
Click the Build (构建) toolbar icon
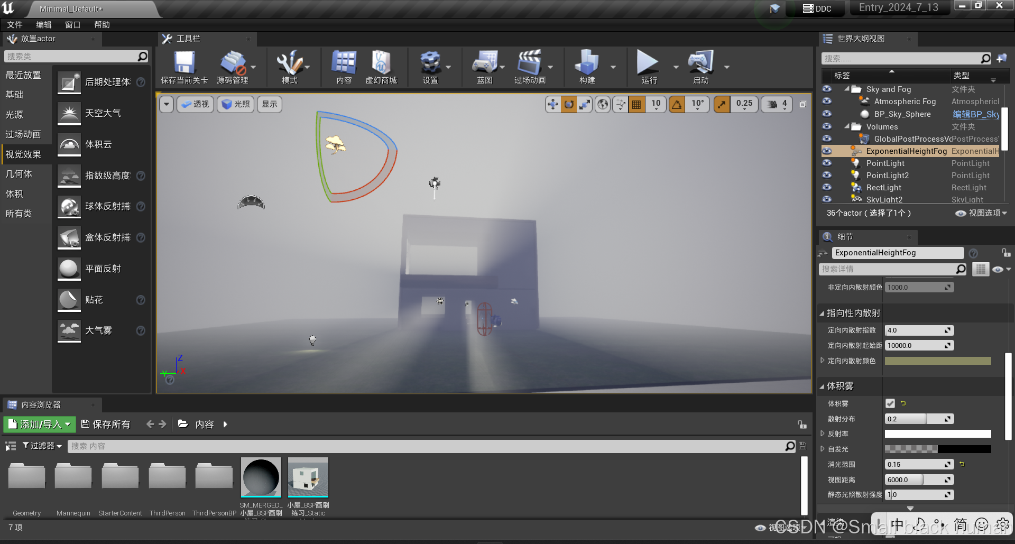[x=587, y=64]
